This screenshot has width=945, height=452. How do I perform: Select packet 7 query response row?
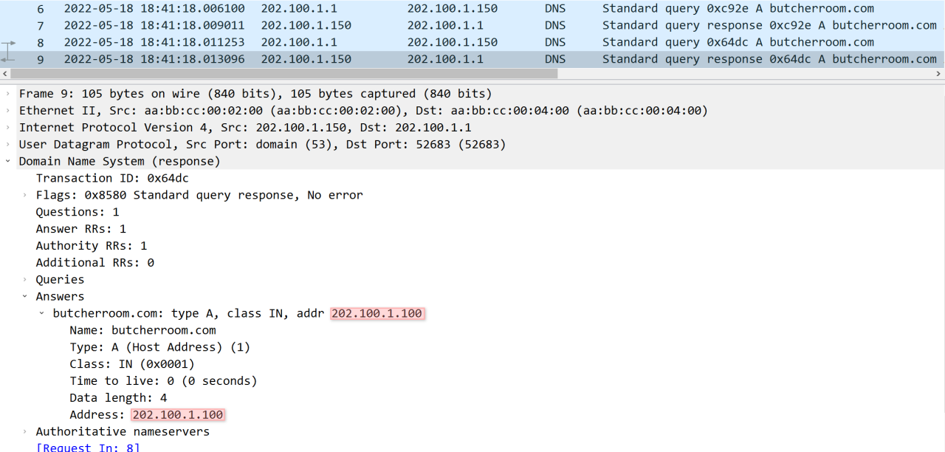tap(295, 25)
